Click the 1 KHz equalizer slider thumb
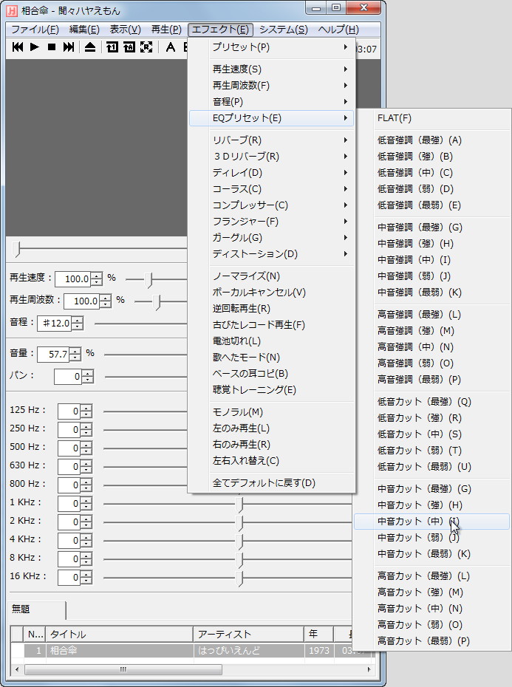This screenshot has width=512, height=687. (x=239, y=505)
